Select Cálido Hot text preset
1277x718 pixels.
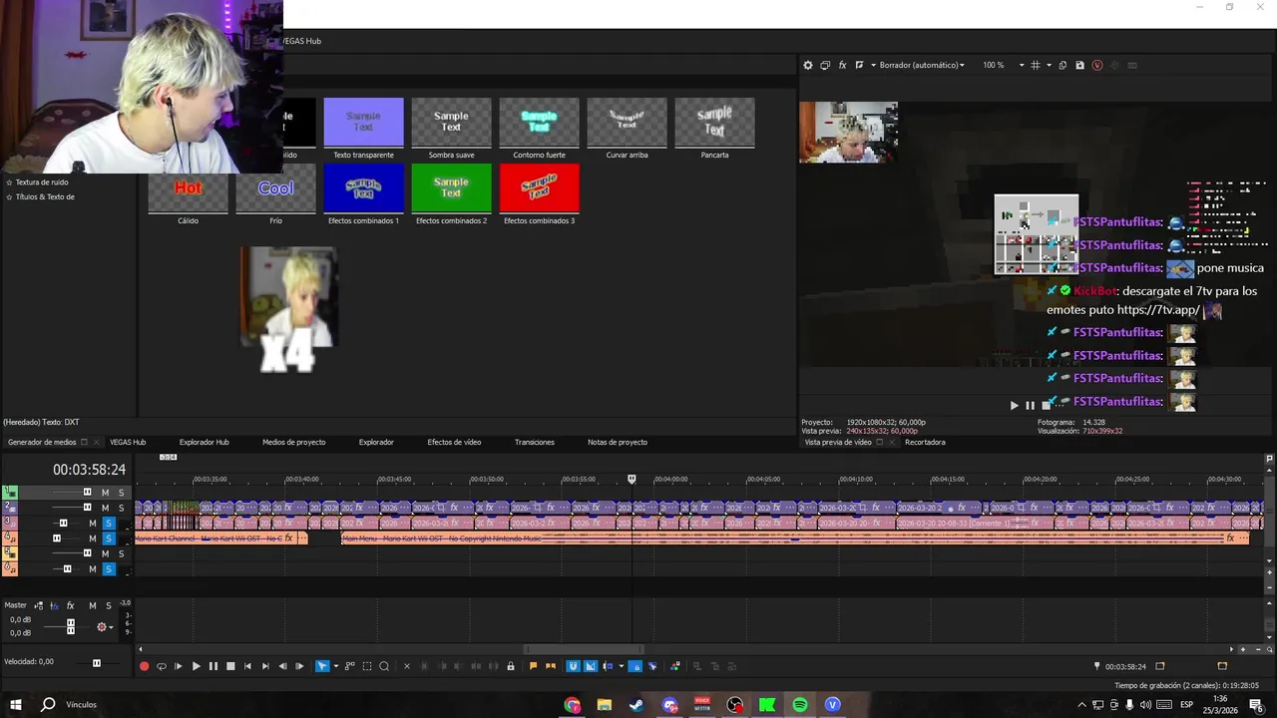[x=188, y=188]
